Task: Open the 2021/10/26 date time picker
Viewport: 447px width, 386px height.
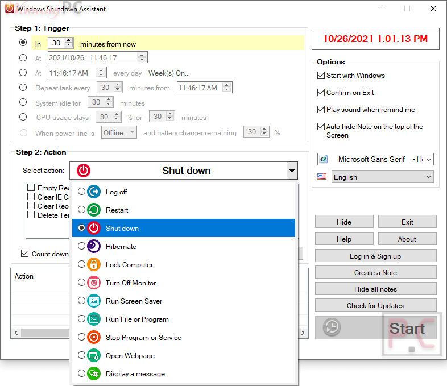Action: [x=97, y=57]
